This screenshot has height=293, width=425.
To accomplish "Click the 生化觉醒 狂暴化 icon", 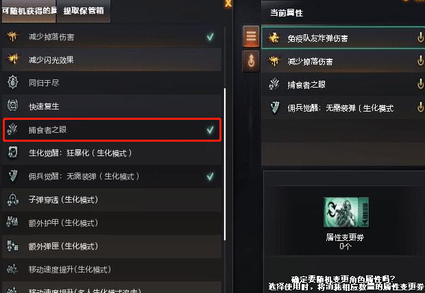I will click(x=13, y=153).
